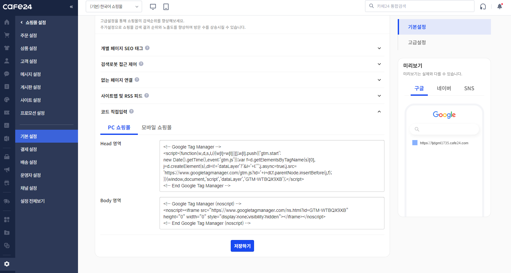The width and height of the screenshot is (511, 273).
Task: Open the products t-shirt icon in the sidebar
Action: tap(7, 48)
